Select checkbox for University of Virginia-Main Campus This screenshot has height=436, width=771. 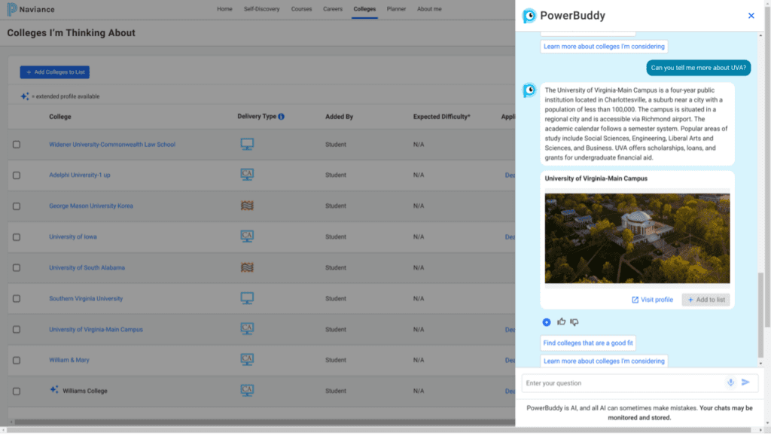pos(17,330)
